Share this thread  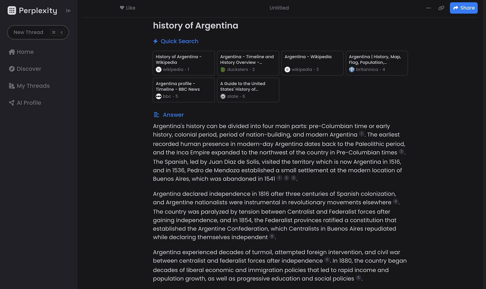click(x=464, y=8)
